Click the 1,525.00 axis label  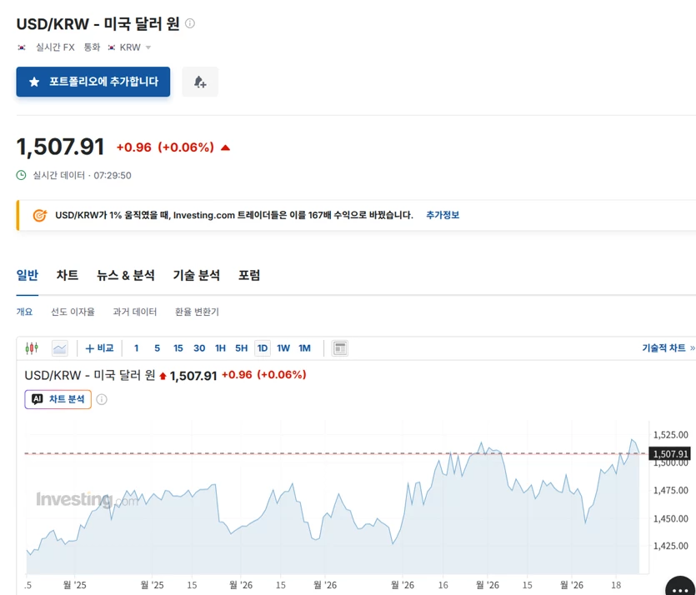tap(670, 435)
